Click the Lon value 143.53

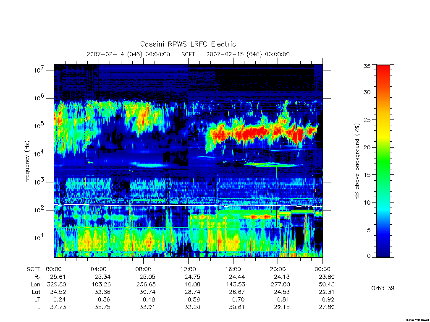(236, 285)
